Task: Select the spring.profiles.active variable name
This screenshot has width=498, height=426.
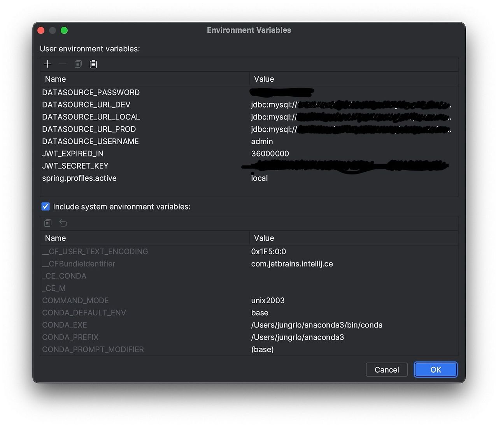Action: click(x=79, y=178)
